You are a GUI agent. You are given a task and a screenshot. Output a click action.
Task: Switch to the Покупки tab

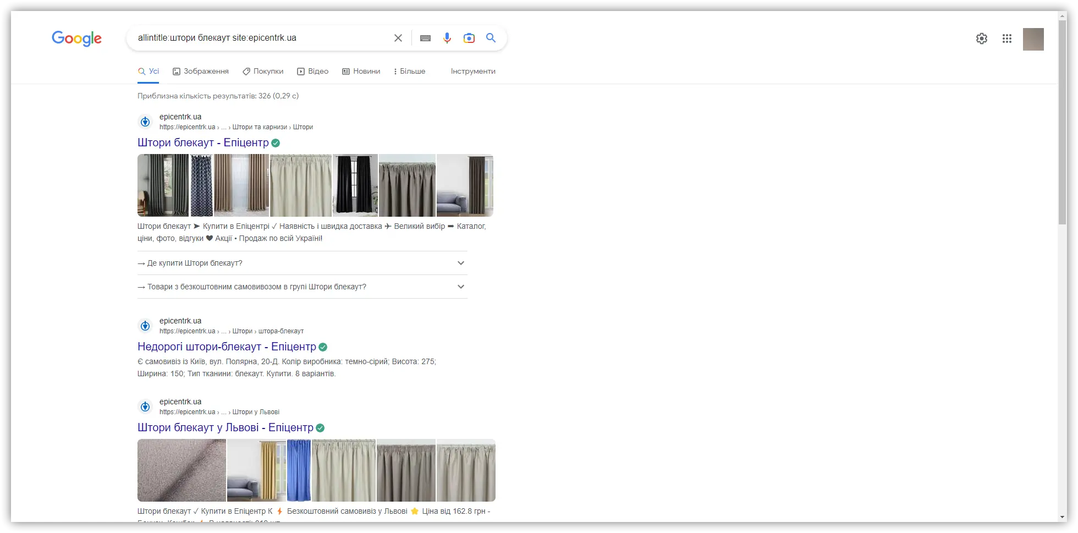coord(263,72)
